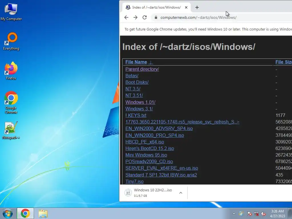Download SERVER_EVAL_x64FRE_en-us.iso
This screenshot has width=292, height=219.
[162, 168]
